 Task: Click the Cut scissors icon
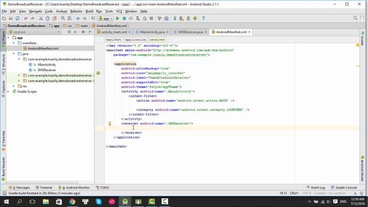point(41,18)
